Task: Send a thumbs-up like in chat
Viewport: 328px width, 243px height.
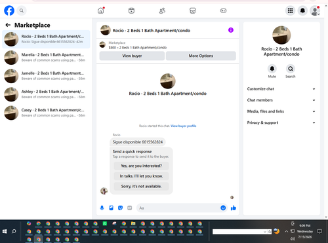Action: (234, 208)
